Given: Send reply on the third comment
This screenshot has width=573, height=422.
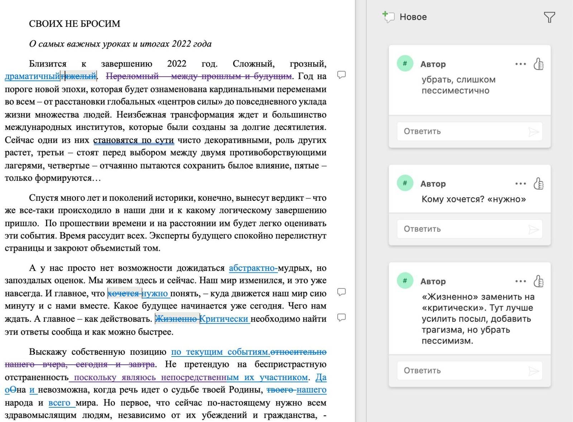Looking at the screenshot, I should [x=534, y=371].
